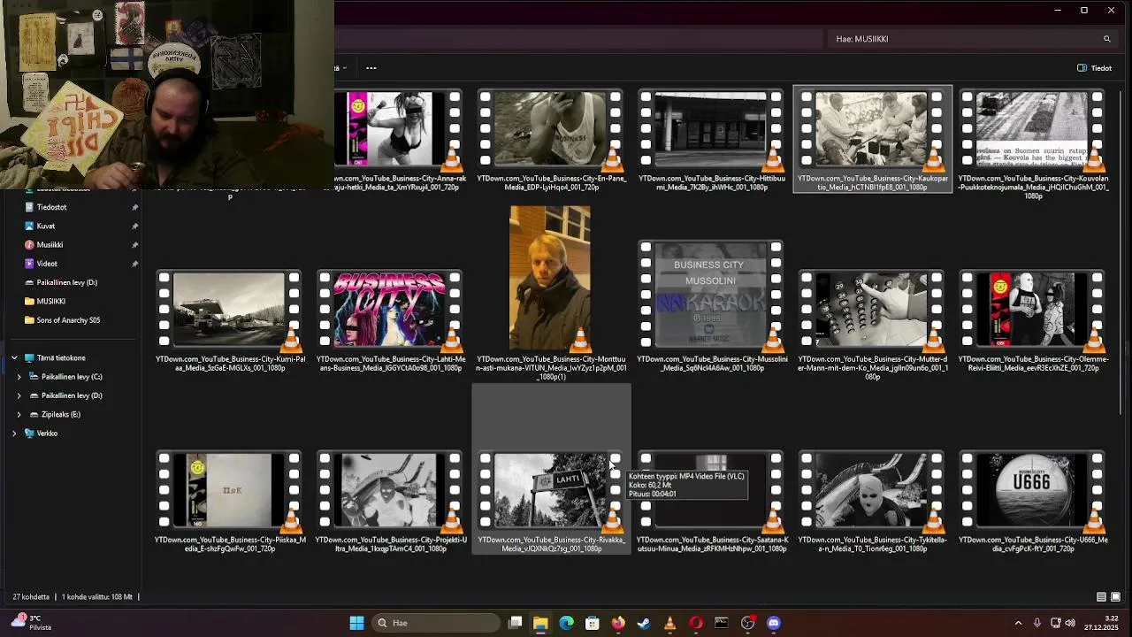Open the Windows Start menu
The height and width of the screenshot is (637, 1132).
[x=356, y=623]
